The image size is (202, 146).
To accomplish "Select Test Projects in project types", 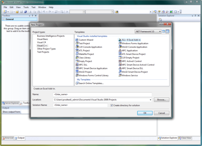I will click(43, 52).
